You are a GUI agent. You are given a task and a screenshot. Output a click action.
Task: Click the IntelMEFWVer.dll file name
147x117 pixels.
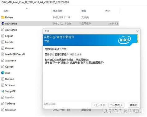tap(15, 54)
